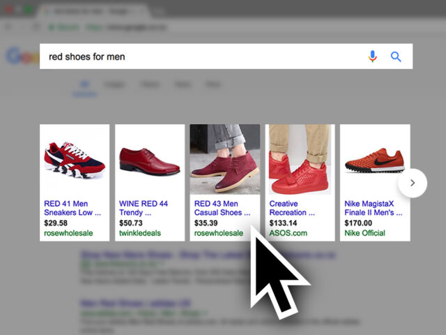Open the red high-top sneakers image
The image size is (446, 335).
pyautogui.click(x=300, y=159)
